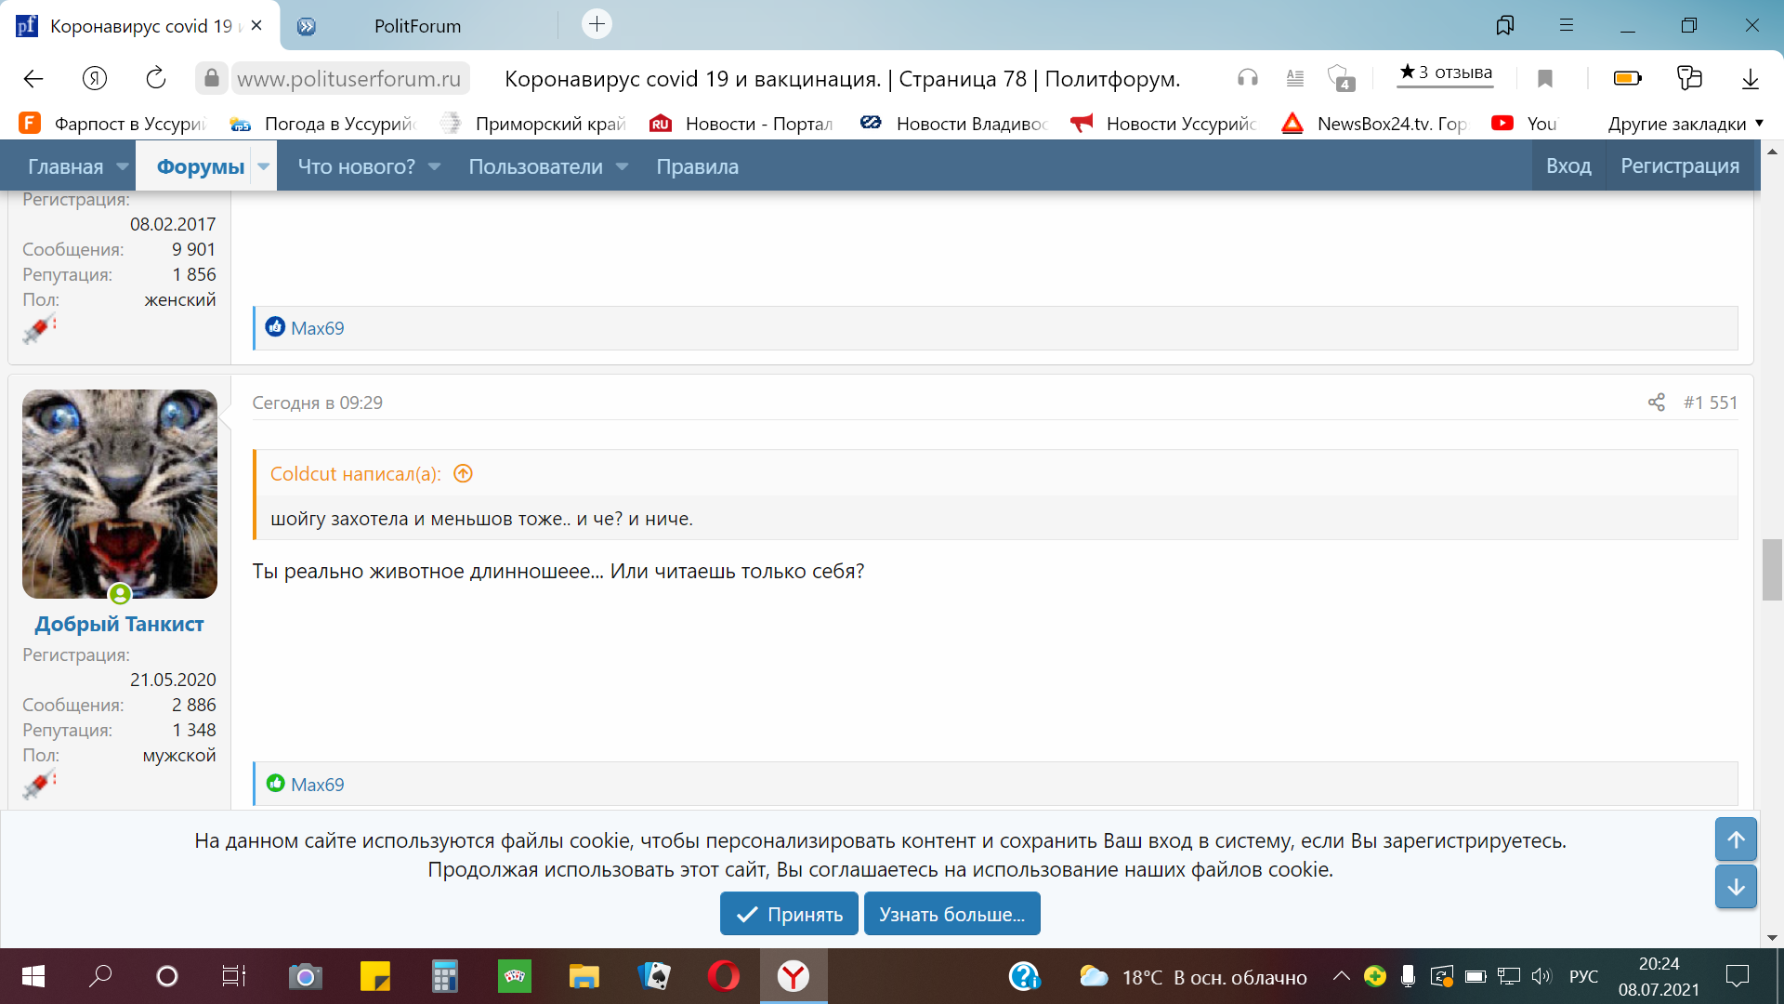Open the read-aloud headphones icon
The image size is (1784, 1004).
tap(1247, 78)
